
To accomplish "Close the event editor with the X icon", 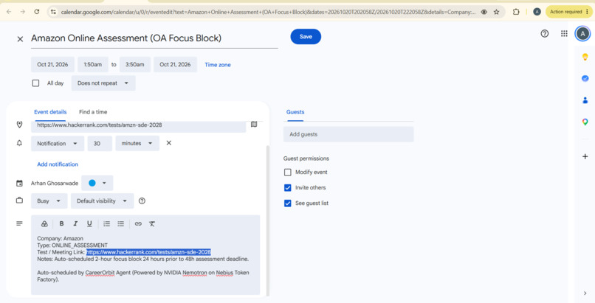I will click(x=20, y=38).
